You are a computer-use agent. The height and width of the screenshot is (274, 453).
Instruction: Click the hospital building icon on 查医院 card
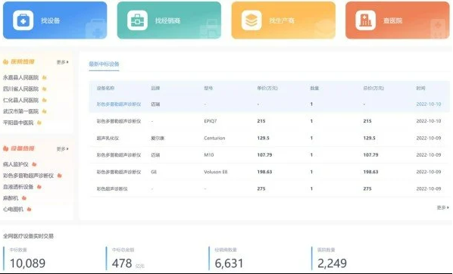365,20
